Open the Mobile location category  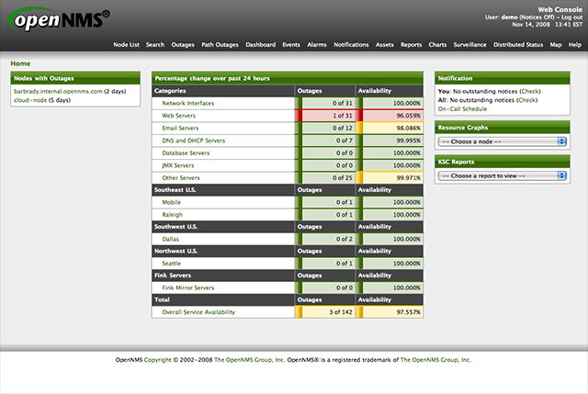172,202
